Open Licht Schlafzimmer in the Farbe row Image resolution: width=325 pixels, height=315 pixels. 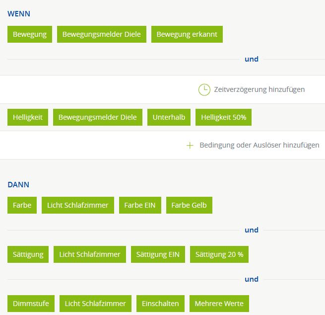tap(78, 205)
